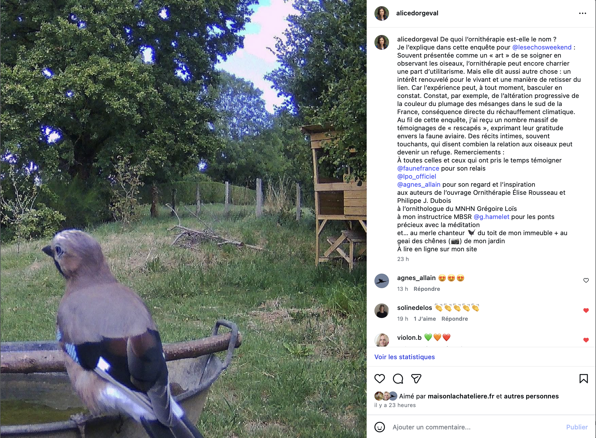
Task: Open alicedorgeval profile picture in header
Action: (382, 13)
